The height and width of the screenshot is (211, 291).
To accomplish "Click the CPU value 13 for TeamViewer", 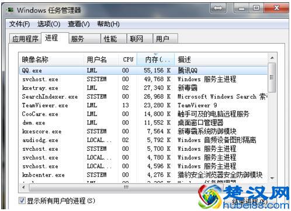I will tap(126, 105).
